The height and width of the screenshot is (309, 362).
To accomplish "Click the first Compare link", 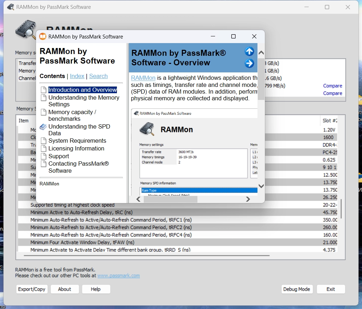I will click(x=332, y=86).
